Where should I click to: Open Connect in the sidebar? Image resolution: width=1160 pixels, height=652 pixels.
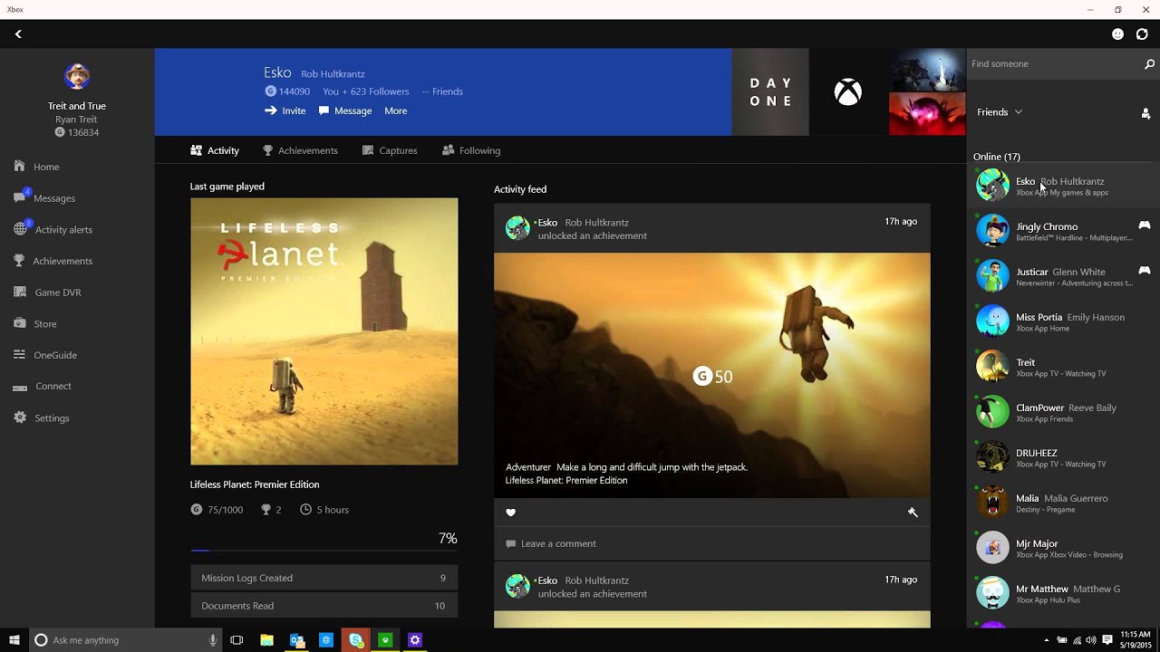click(x=43, y=386)
